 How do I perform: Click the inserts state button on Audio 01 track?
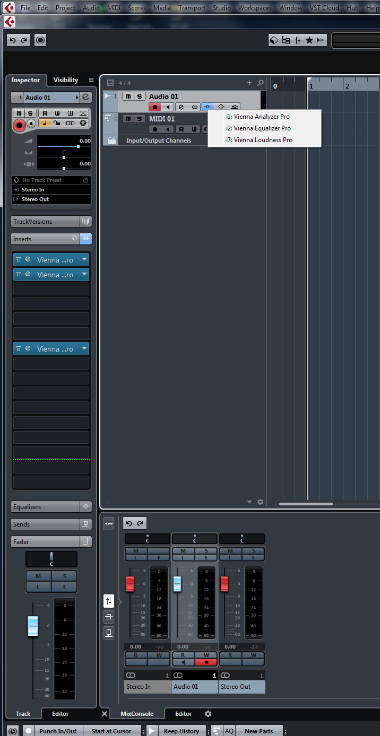(208, 107)
